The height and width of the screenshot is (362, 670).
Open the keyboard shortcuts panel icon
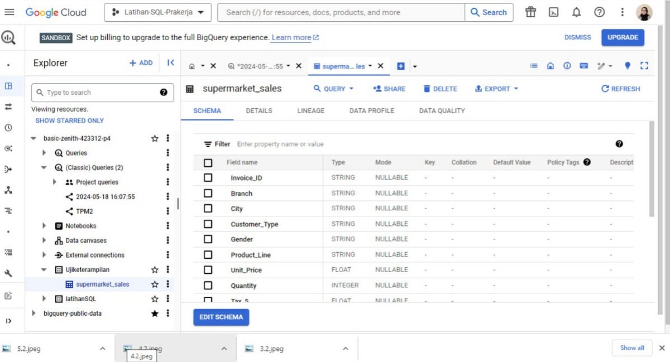(x=583, y=66)
